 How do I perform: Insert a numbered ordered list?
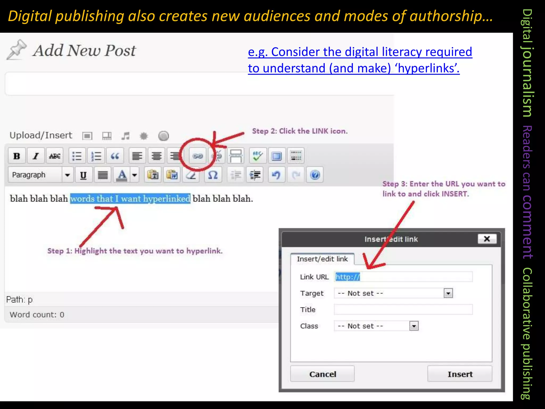point(96,156)
